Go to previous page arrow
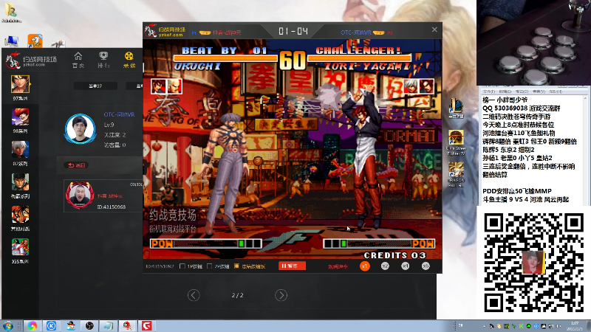Image resolution: width=591 pixels, height=332 pixels. [194, 295]
